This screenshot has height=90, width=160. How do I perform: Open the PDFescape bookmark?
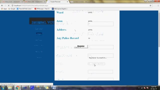pyautogui.click(x=42, y=9)
